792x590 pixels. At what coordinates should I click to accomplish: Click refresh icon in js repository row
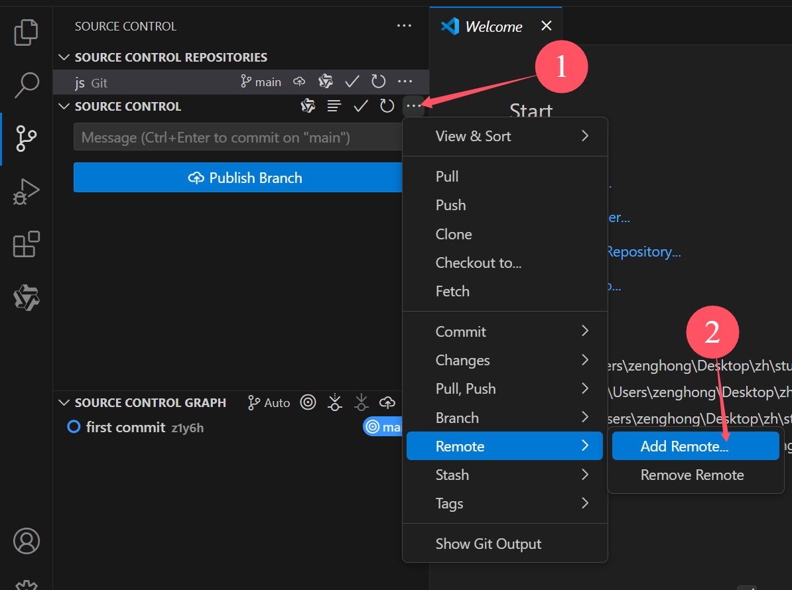378,82
